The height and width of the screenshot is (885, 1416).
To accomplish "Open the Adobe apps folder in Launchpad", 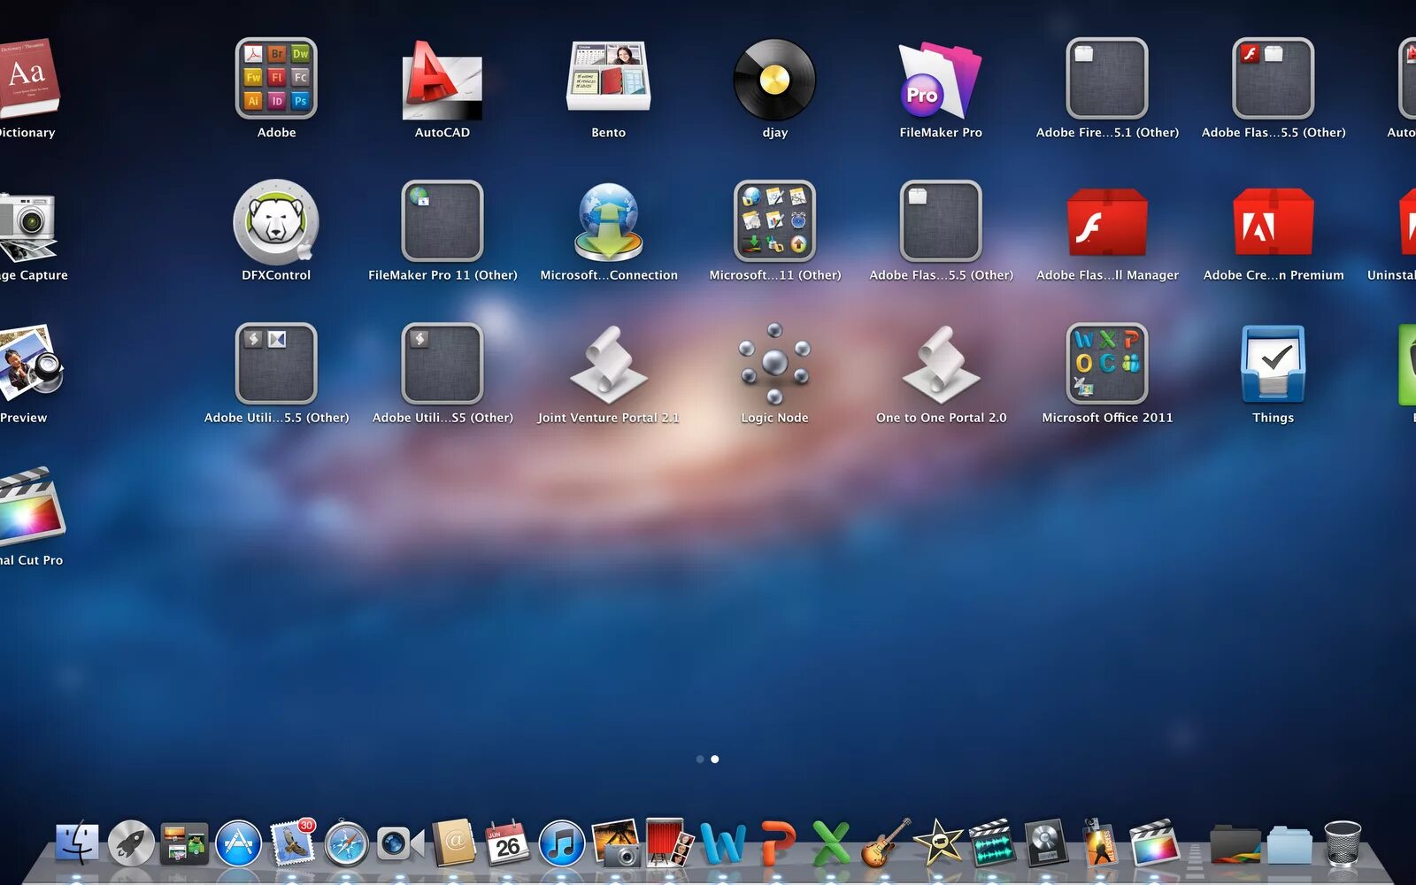I will tap(276, 79).
